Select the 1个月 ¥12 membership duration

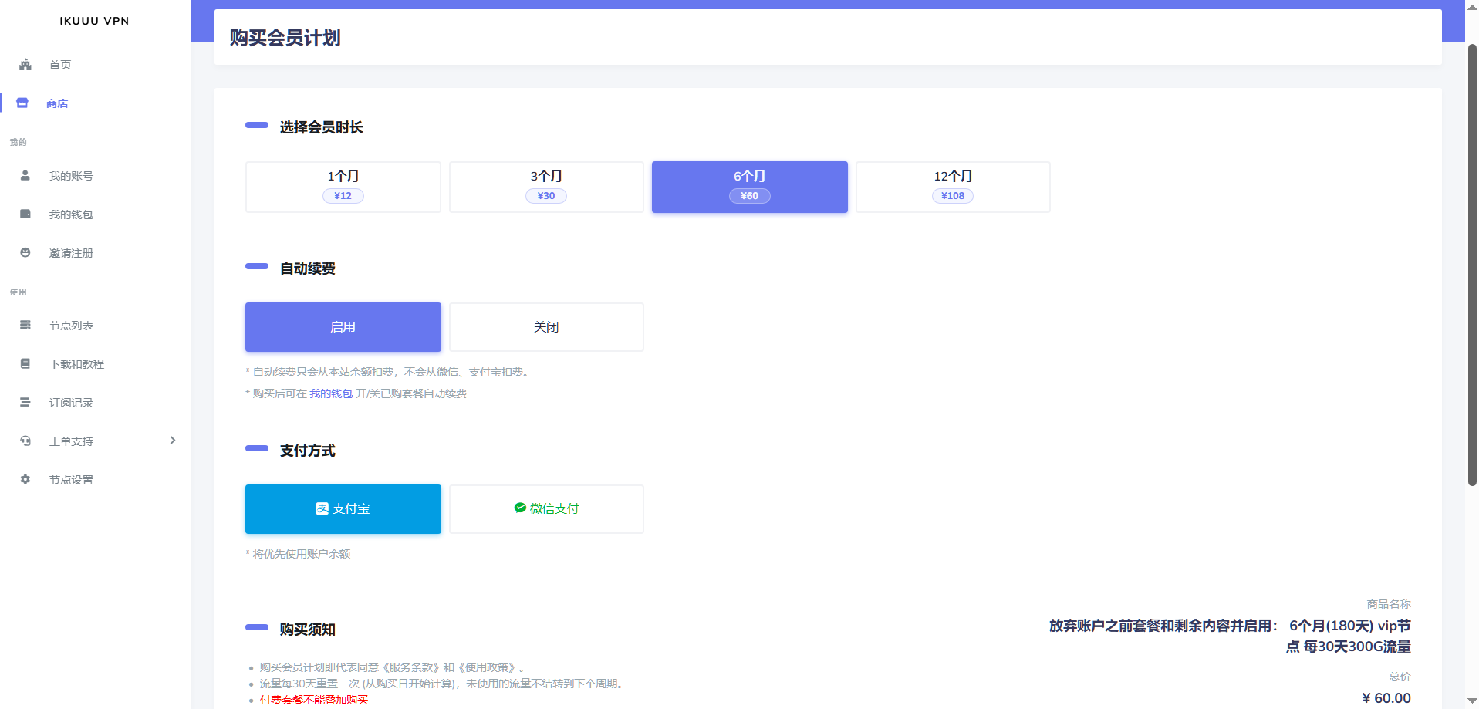tap(343, 187)
